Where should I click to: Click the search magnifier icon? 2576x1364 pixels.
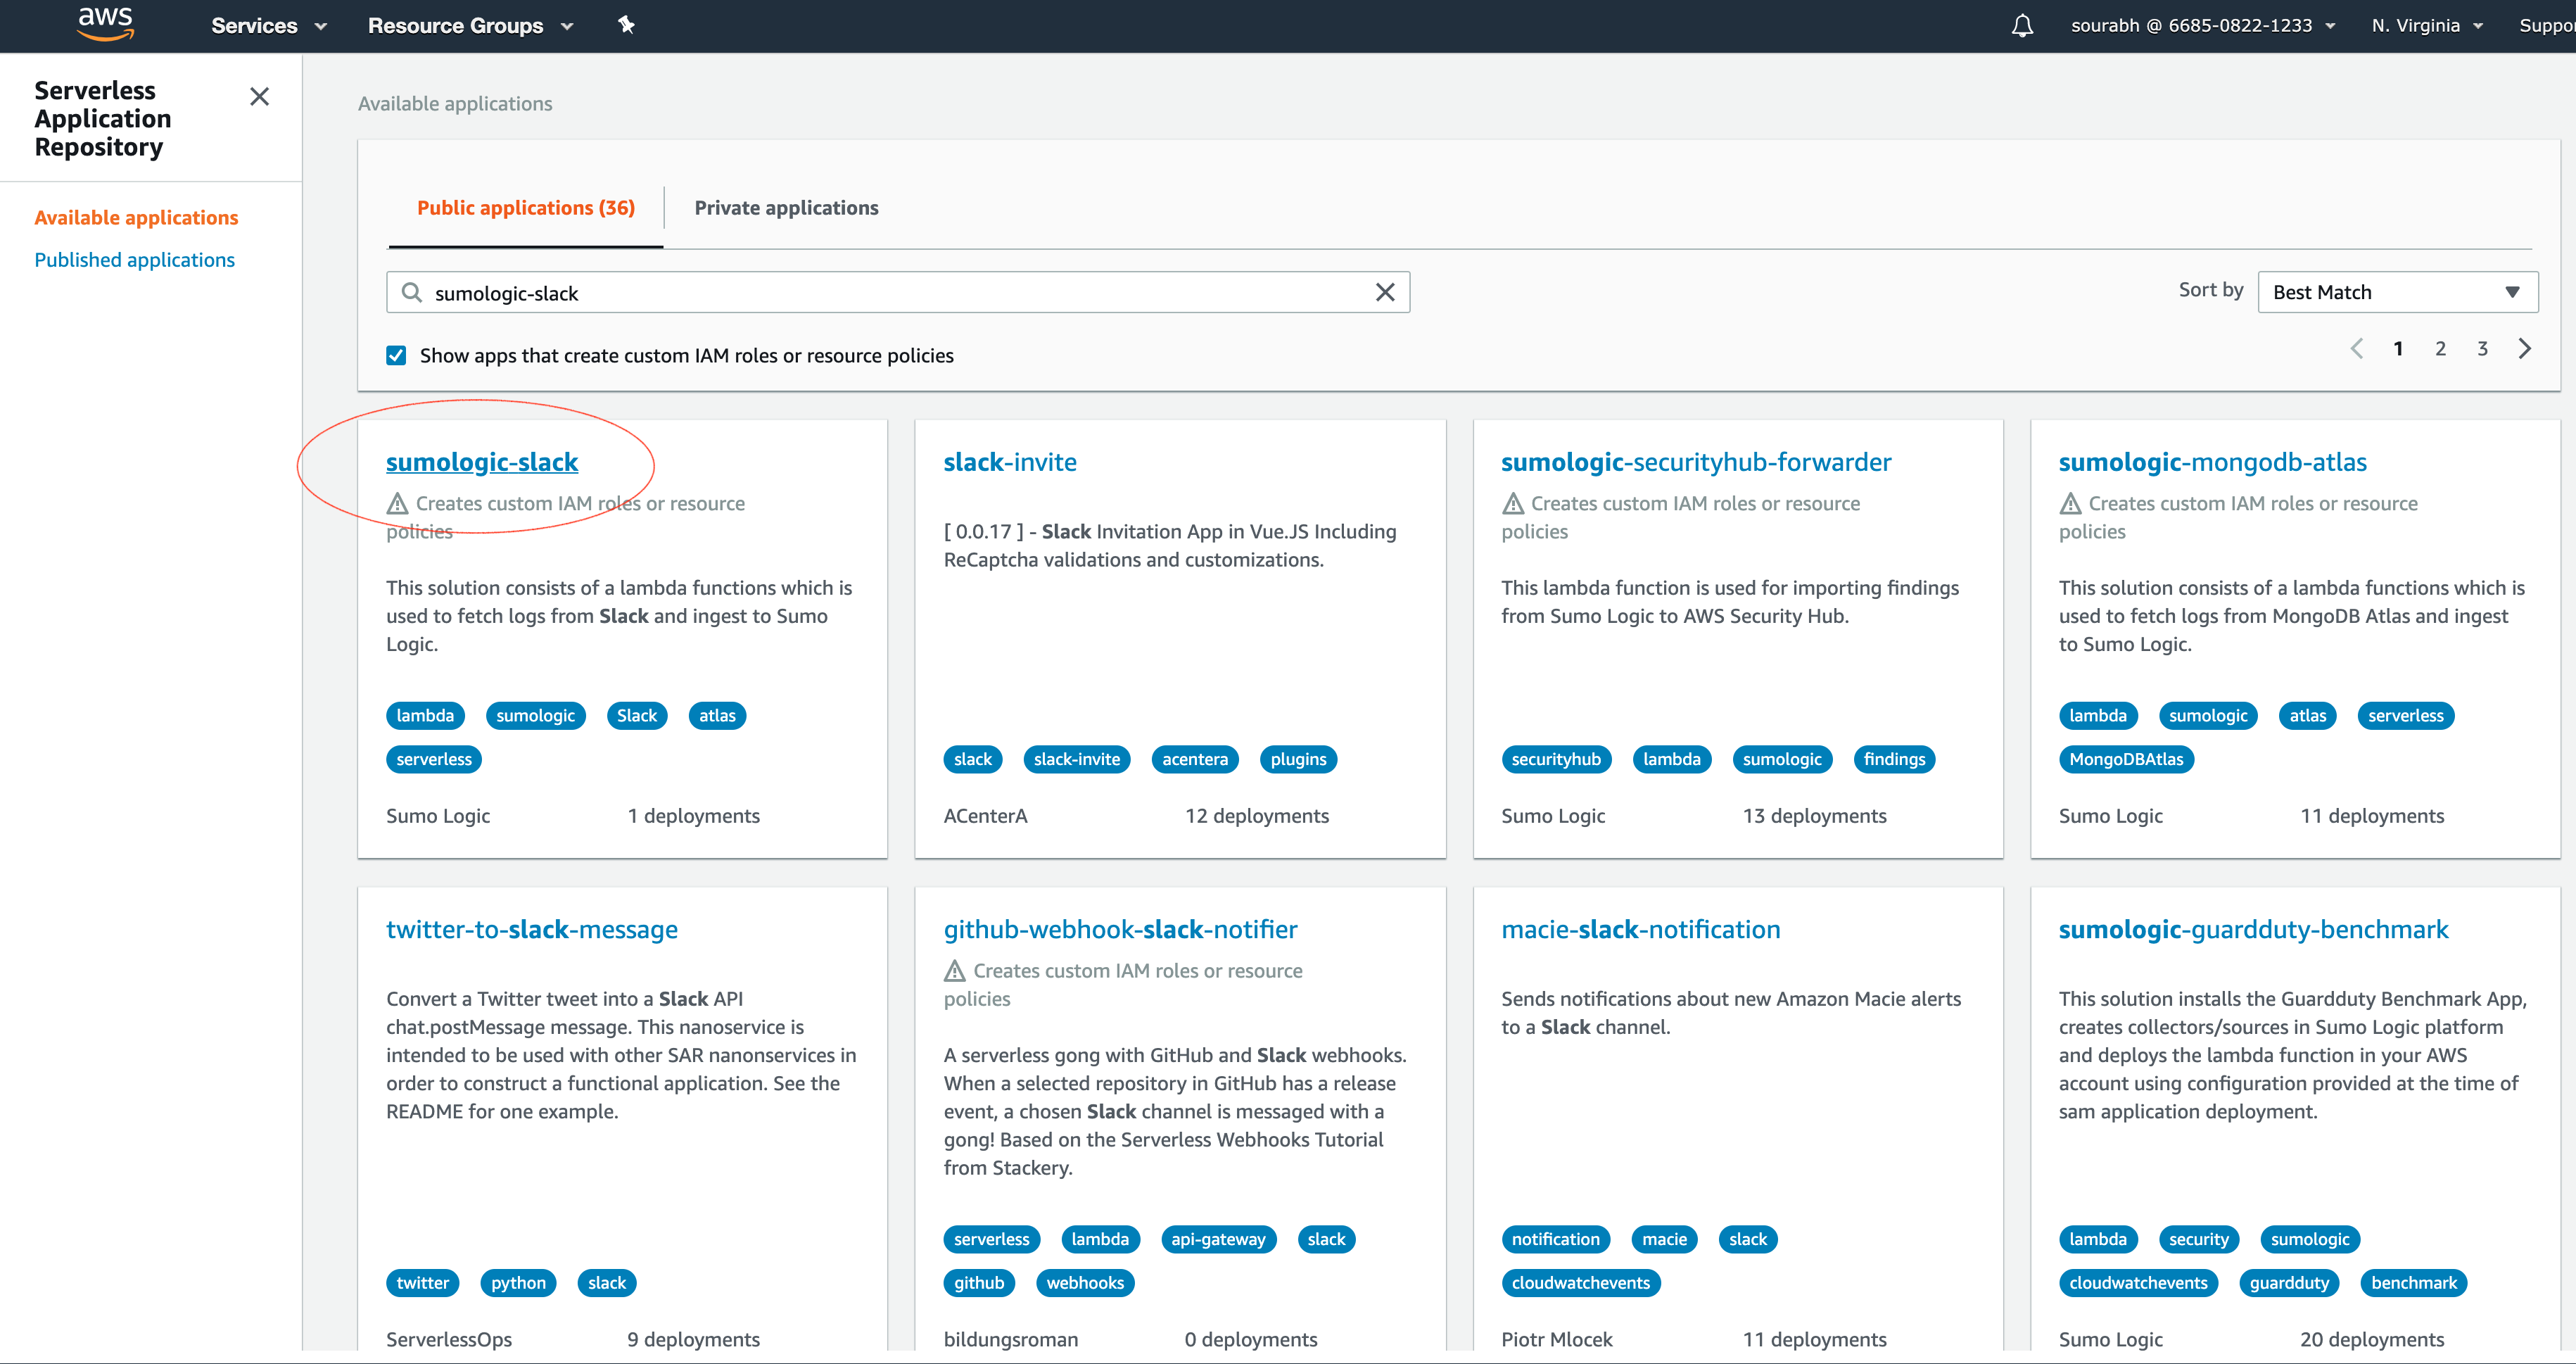(x=411, y=292)
